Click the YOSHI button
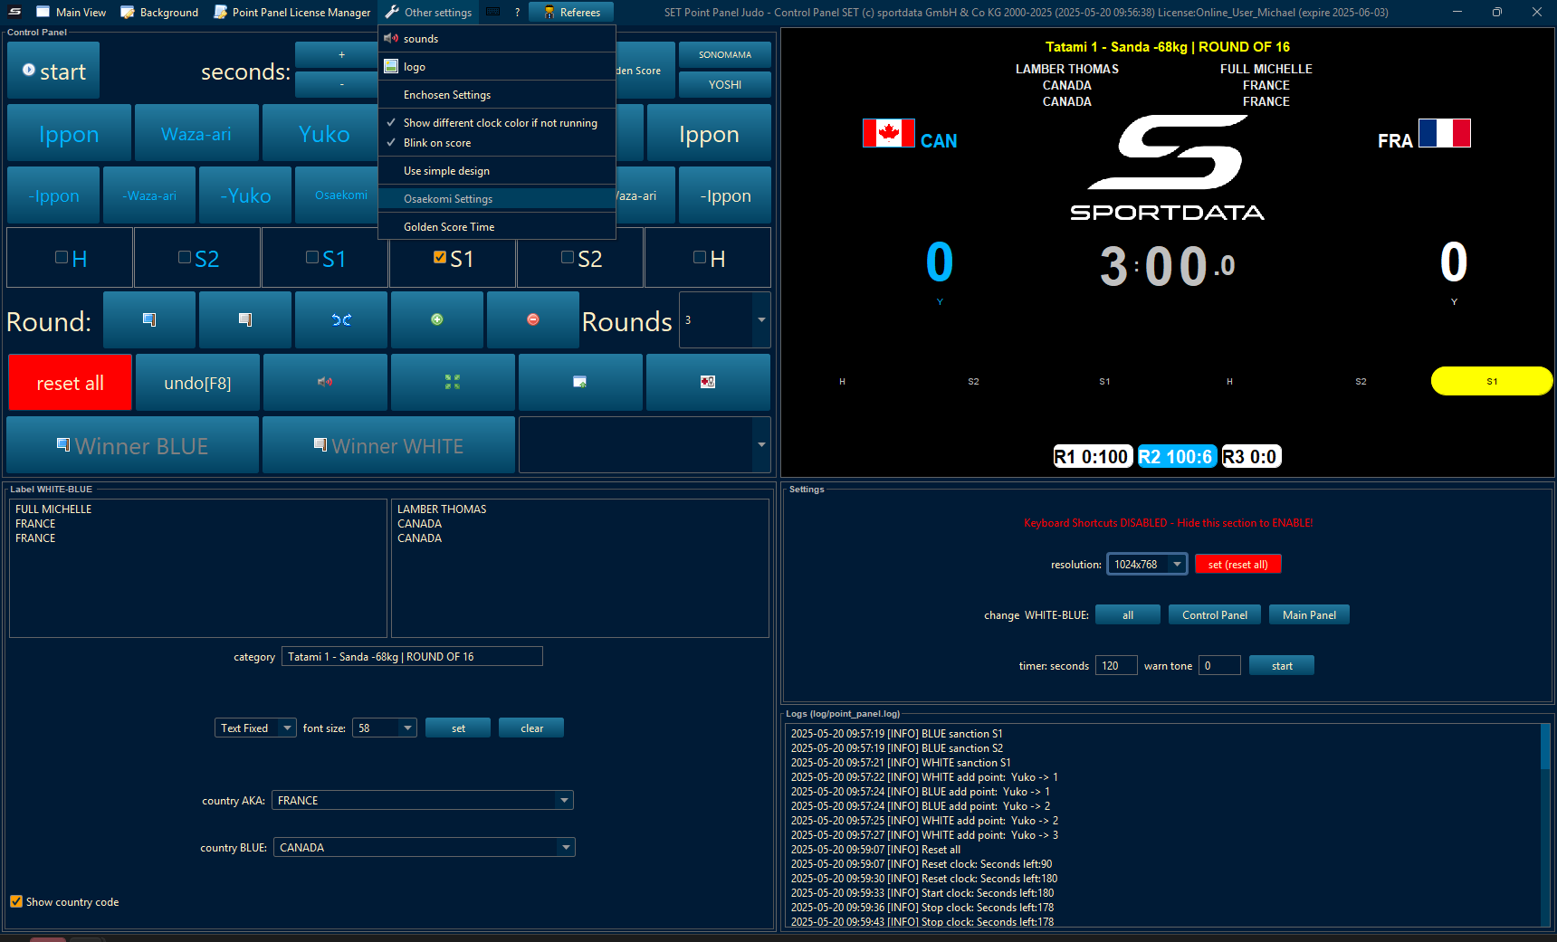 tap(725, 84)
